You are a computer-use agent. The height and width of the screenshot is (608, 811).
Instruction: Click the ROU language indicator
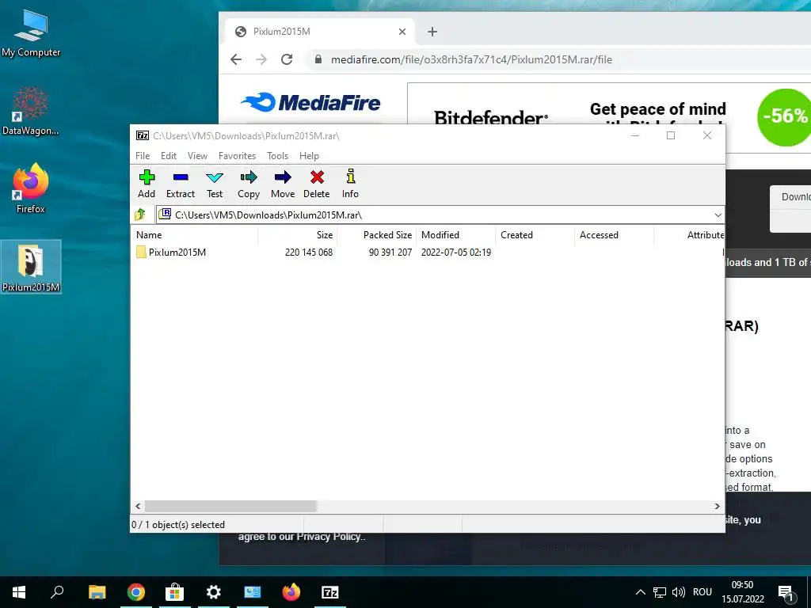pos(702,592)
